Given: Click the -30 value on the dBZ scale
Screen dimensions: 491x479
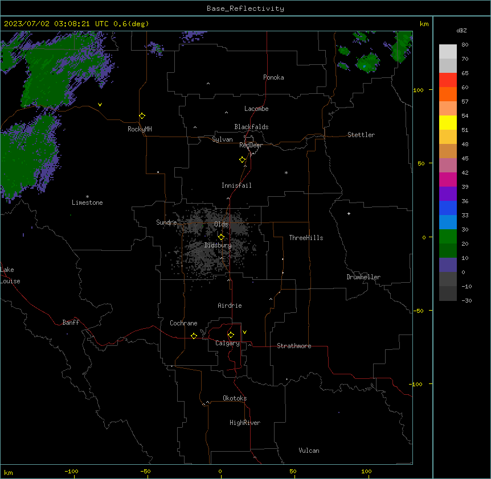Looking at the screenshot, I should (467, 300).
